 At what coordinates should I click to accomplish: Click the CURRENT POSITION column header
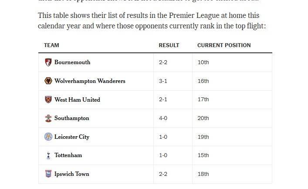[224, 45]
